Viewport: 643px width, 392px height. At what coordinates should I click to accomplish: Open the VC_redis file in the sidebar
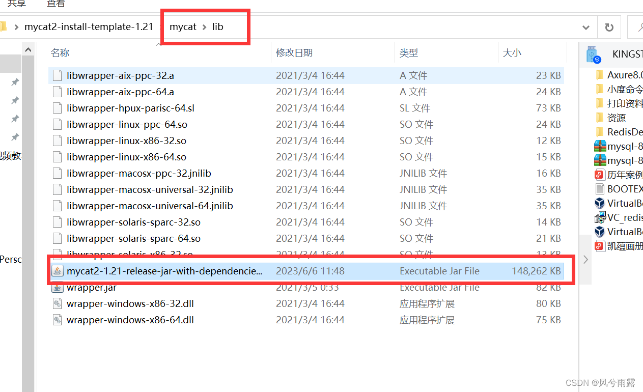[622, 217]
